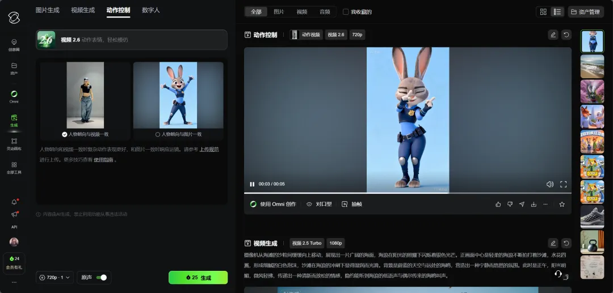Select the 生成 sidebar item

tap(14, 121)
